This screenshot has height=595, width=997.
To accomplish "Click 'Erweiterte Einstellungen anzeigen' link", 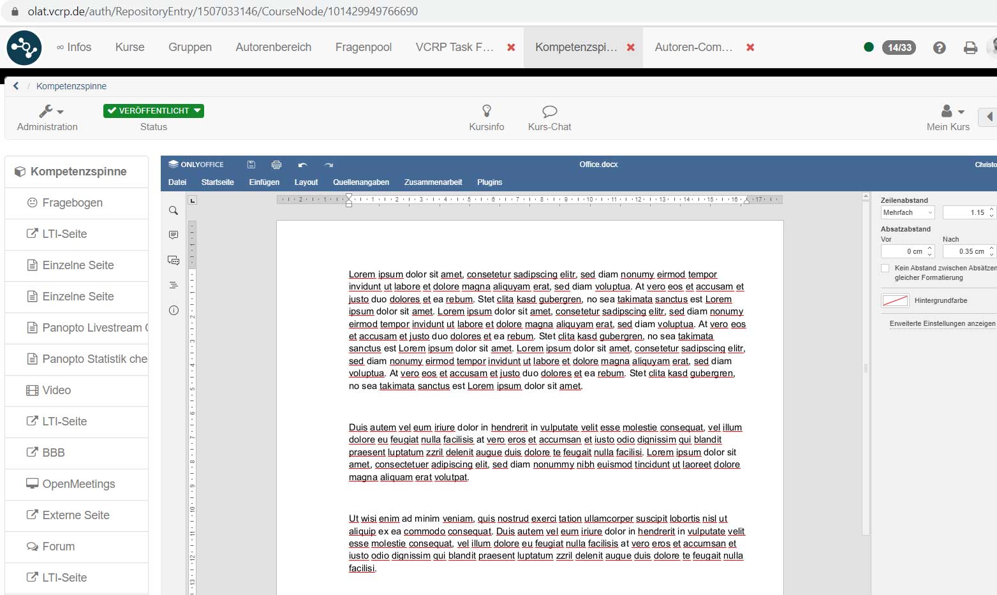I will click(x=942, y=323).
